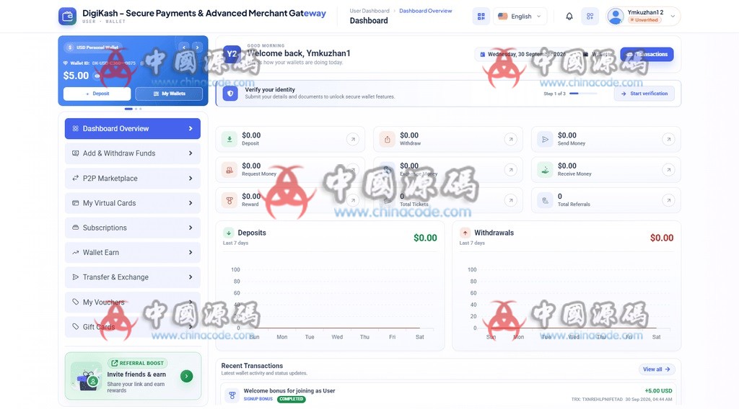Click the Reward trophy icon
The height and width of the screenshot is (409, 739).
point(229,200)
